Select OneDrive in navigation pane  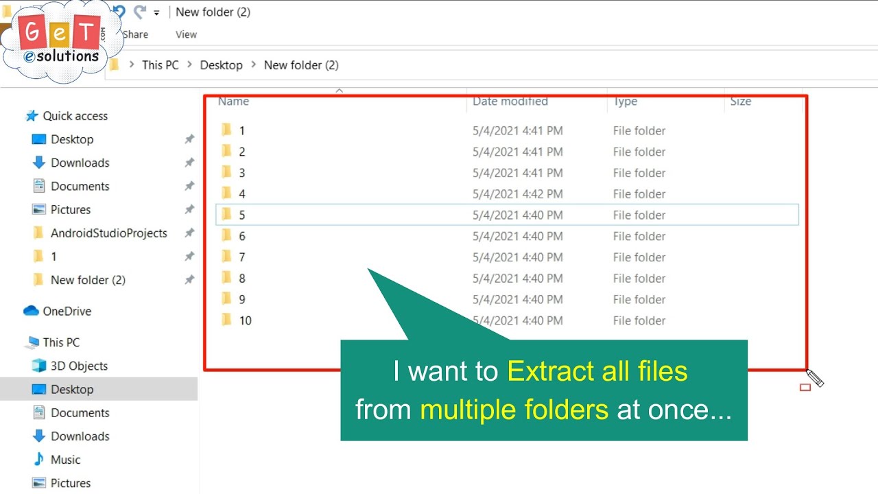[67, 311]
